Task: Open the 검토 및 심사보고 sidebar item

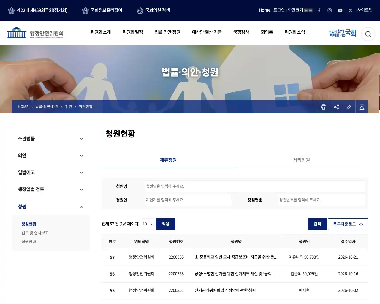Action: [35, 233]
